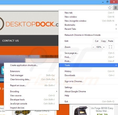118x115 pixels.
Task: Close the browser window
Action: (x=114, y=2)
